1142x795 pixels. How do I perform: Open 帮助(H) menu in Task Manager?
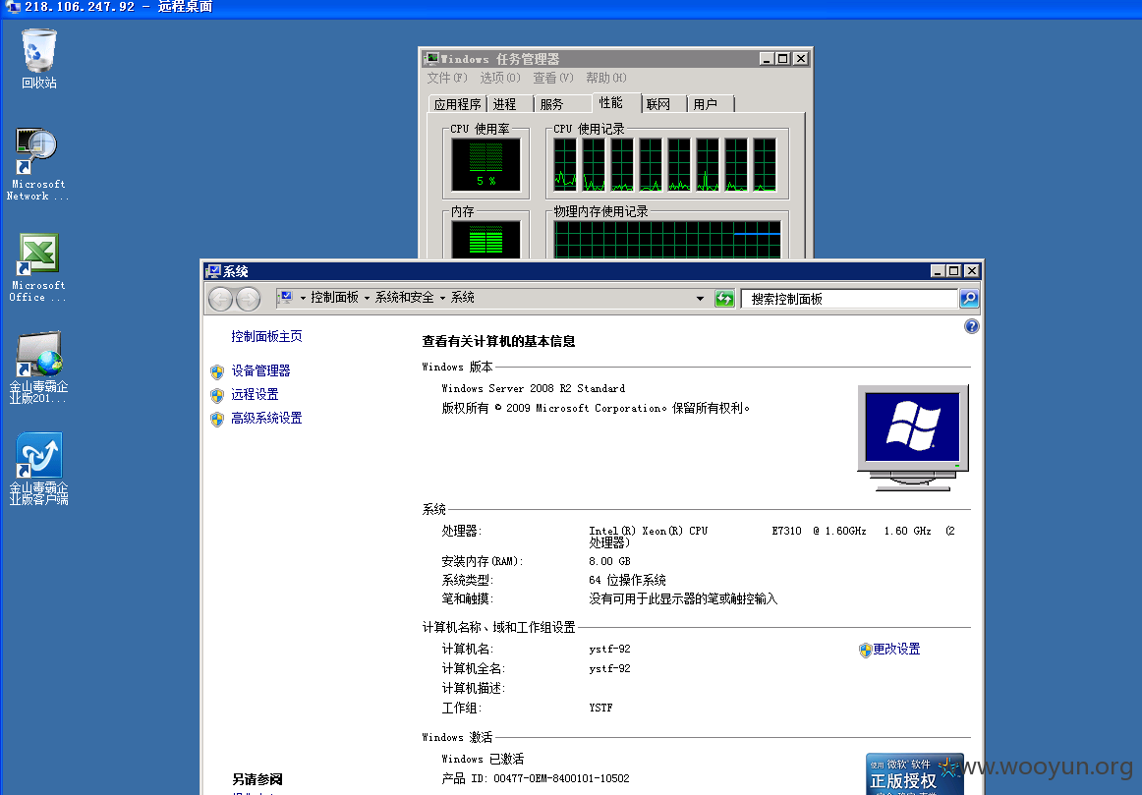[606, 78]
